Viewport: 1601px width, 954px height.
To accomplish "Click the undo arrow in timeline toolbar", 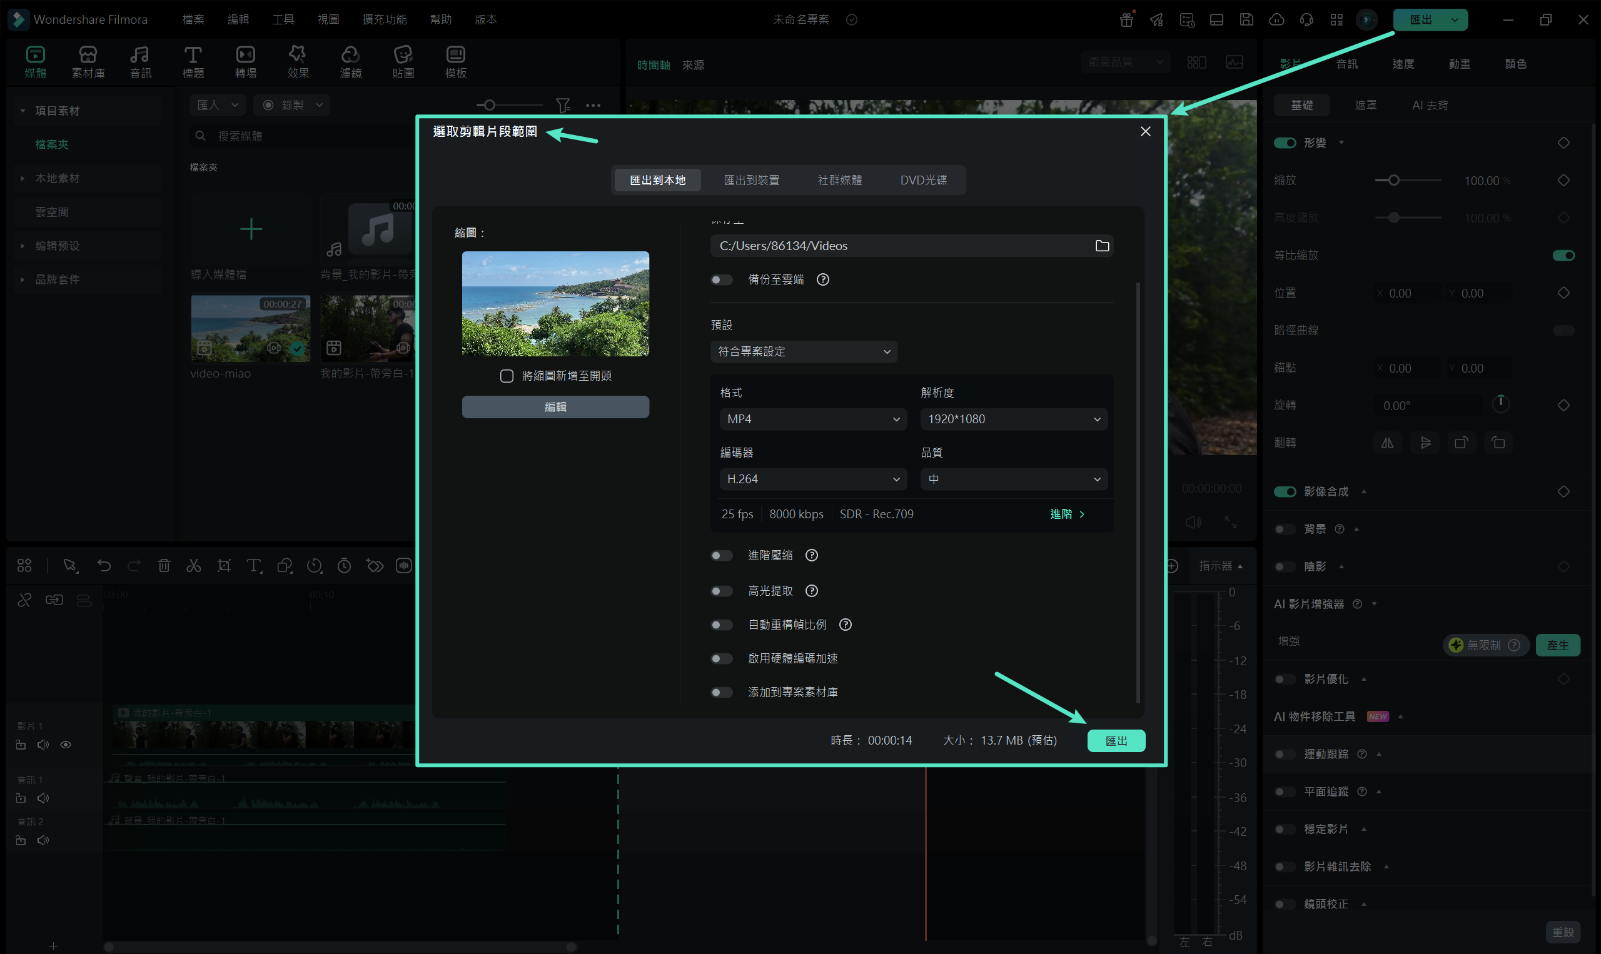I will [104, 566].
